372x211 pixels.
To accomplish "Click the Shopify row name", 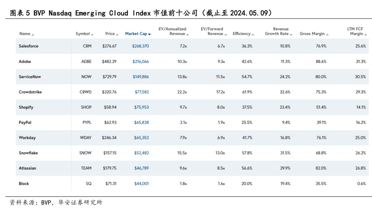I will [x=26, y=107].
